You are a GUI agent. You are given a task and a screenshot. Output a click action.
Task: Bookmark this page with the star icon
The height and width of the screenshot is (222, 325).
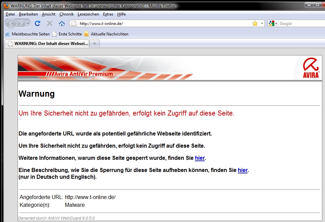[255, 23]
